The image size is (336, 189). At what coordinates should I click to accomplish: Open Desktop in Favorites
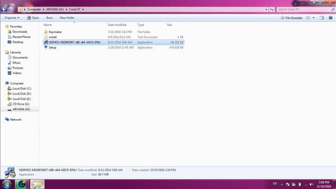tap(18, 42)
